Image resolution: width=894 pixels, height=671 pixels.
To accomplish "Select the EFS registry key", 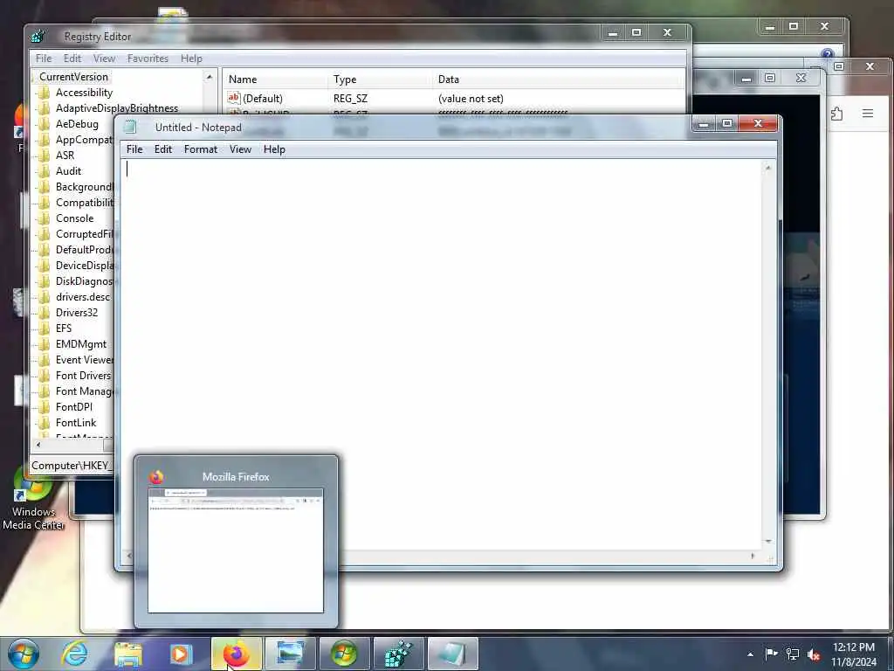I will click(x=64, y=329).
